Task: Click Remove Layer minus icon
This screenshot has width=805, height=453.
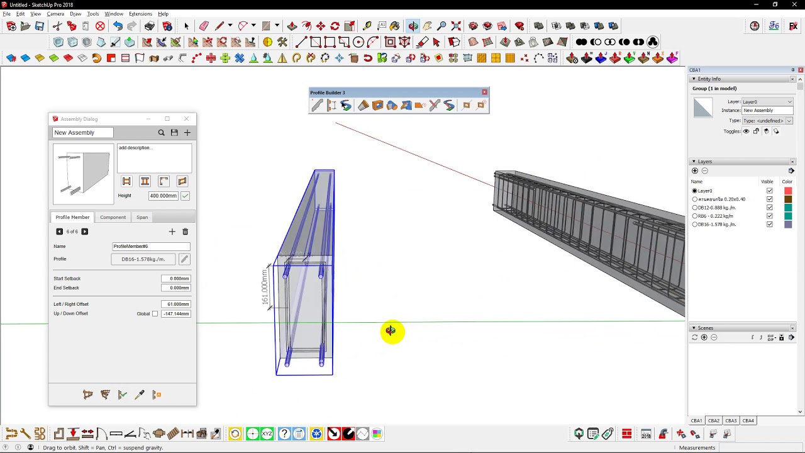Action: click(704, 171)
